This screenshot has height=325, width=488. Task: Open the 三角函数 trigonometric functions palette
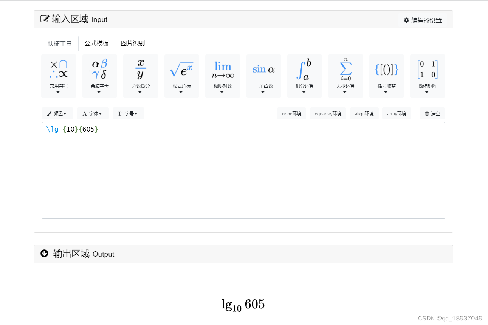click(x=264, y=76)
